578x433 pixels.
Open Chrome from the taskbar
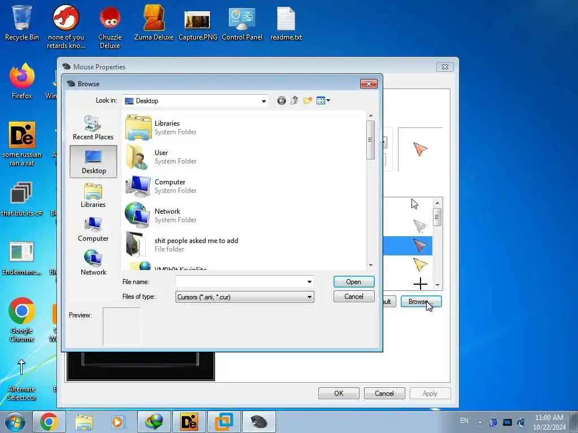coord(50,422)
